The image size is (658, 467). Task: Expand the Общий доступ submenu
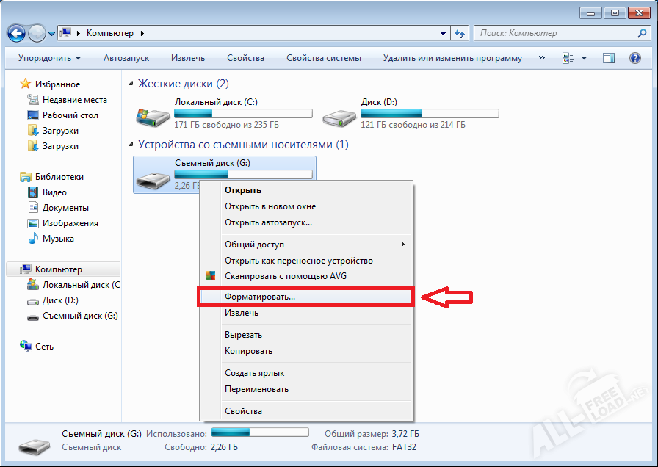click(402, 245)
